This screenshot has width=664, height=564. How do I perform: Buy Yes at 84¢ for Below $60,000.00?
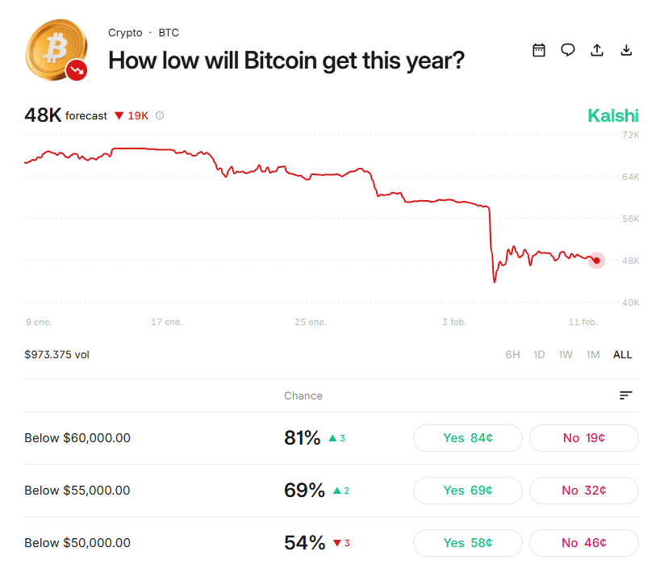coord(467,437)
